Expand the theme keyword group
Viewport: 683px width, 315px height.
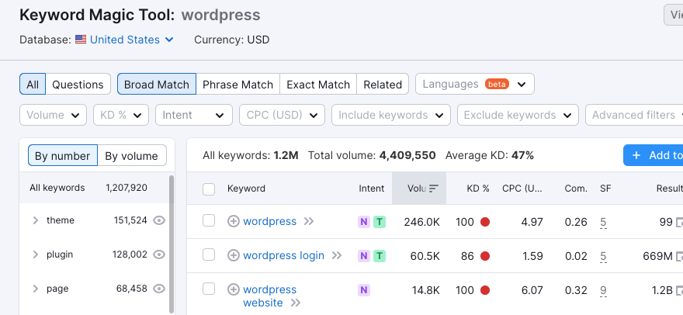[x=36, y=220]
